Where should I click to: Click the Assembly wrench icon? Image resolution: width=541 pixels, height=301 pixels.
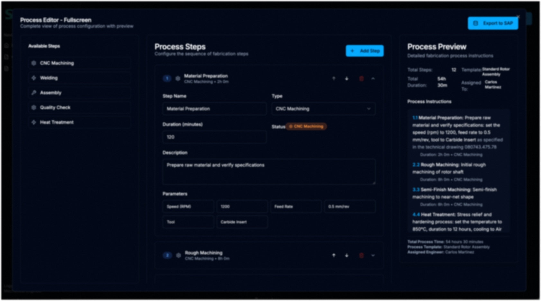[x=34, y=93]
